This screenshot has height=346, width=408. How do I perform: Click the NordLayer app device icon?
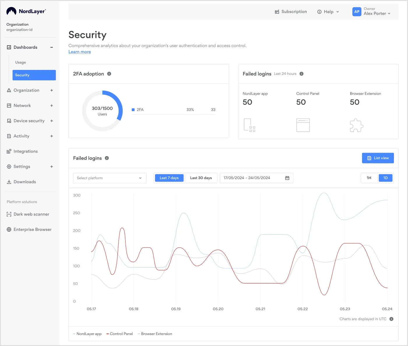click(x=249, y=125)
